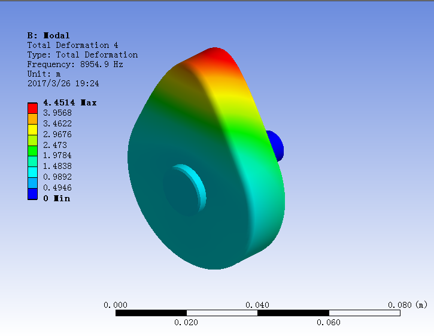Click the scale bar '0.000' label

tap(116, 305)
